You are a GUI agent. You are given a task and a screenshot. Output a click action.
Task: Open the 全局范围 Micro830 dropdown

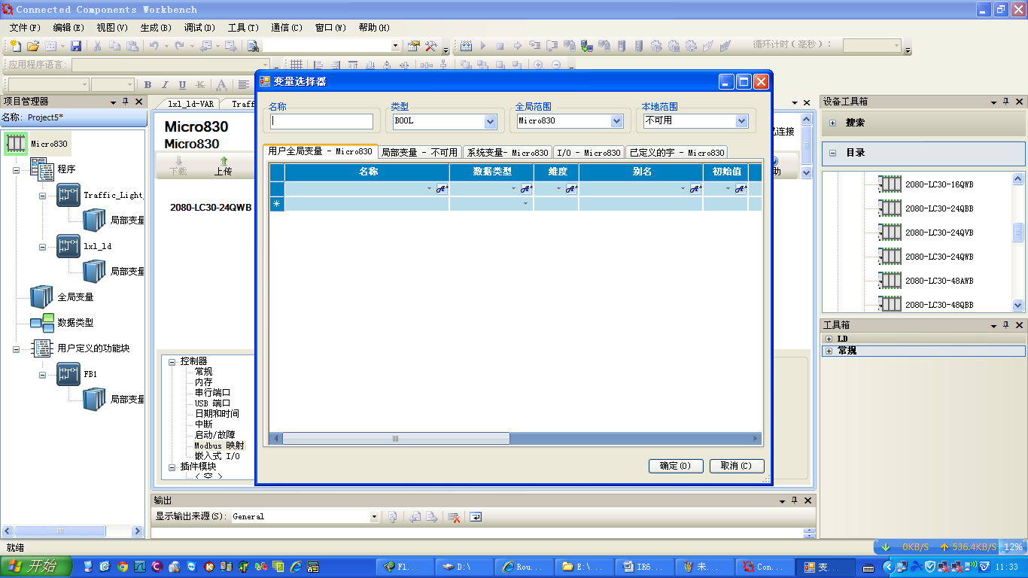point(616,121)
